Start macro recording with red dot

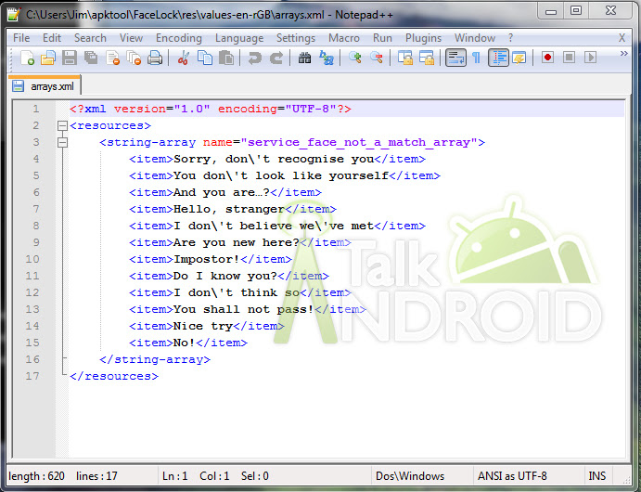(548, 58)
